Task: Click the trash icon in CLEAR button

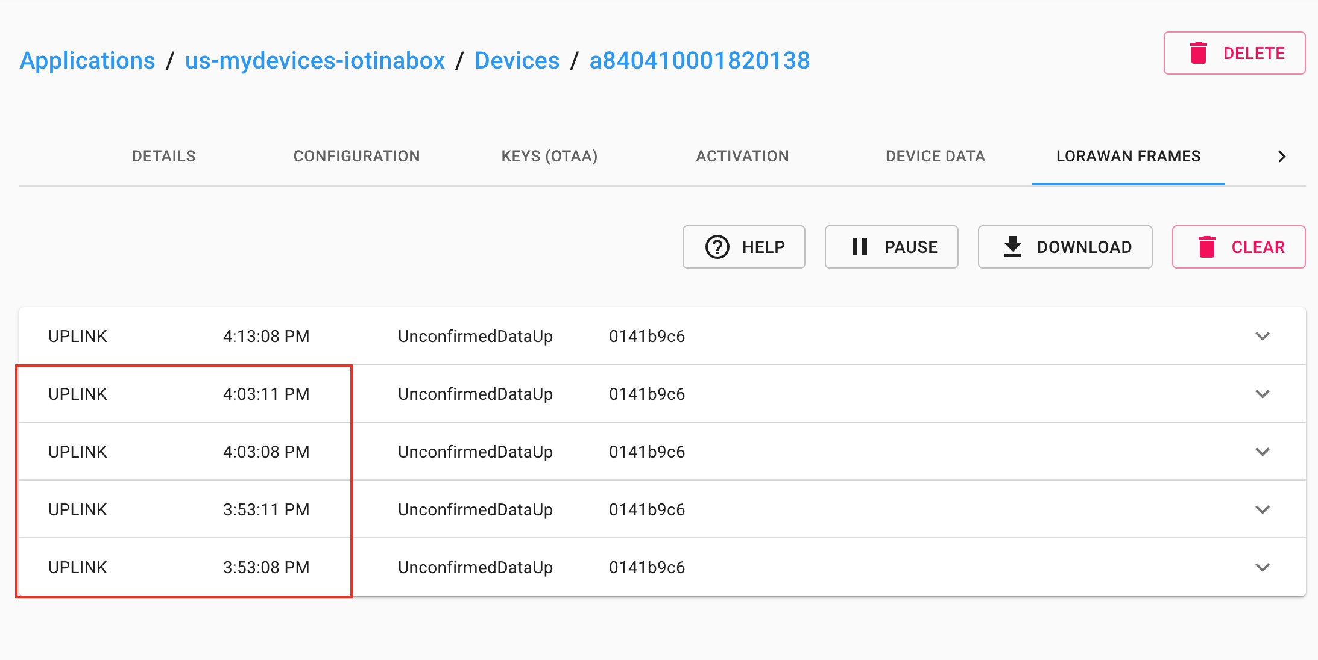Action: pyautogui.click(x=1207, y=247)
